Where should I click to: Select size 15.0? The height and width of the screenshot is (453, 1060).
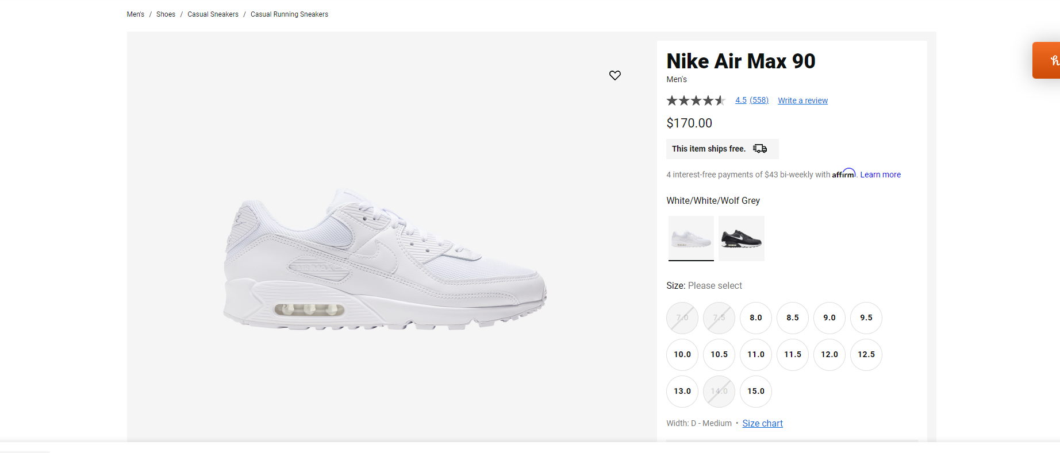(x=756, y=391)
